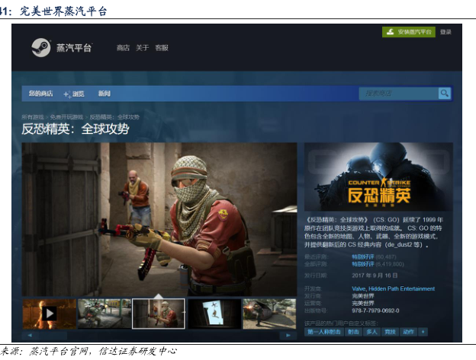Screen dimensions: 476x360
Task: Select 关于 in the top navigation
Action: (x=142, y=48)
